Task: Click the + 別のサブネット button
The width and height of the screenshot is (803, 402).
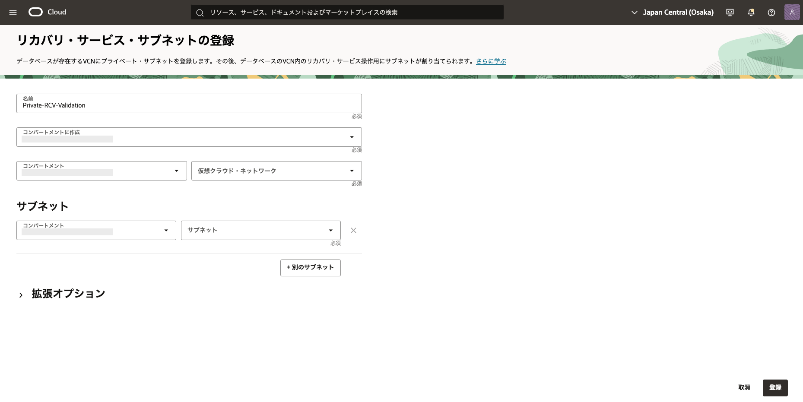Action: (310, 268)
